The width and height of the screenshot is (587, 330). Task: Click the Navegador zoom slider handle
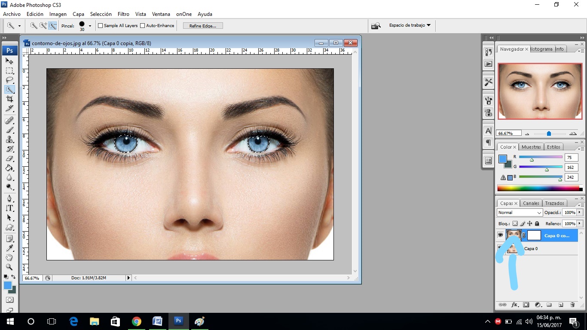point(549,134)
